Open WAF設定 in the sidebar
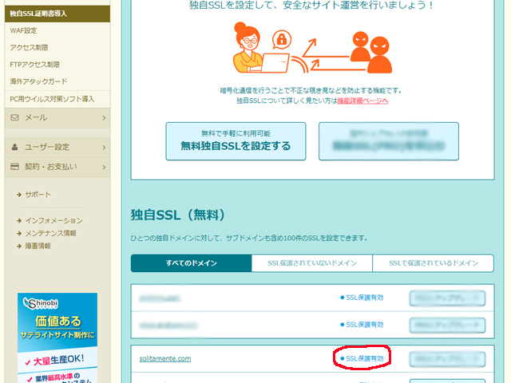Image resolution: width=511 pixels, height=383 pixels. 23,30
